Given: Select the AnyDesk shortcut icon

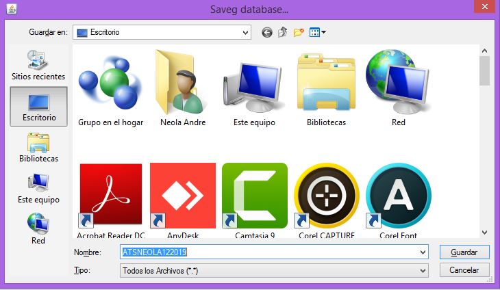Looking at the screenshot, I should pos(183,196).
